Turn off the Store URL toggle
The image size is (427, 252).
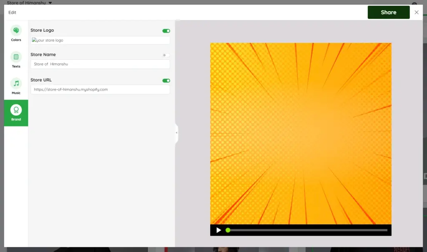click(x=166, y=80)
